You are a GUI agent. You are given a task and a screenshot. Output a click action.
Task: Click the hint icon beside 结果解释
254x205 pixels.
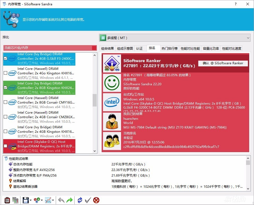11,181
